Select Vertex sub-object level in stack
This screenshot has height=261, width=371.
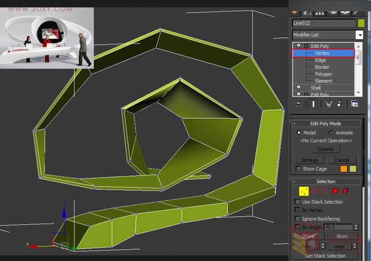click(x=323, y=53)
